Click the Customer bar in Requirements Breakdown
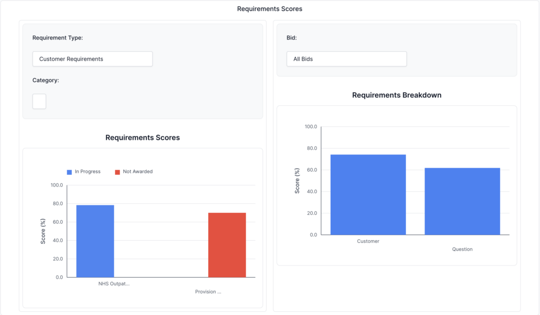The width and height of the screenshot is (540, 315). pos(368,194)
